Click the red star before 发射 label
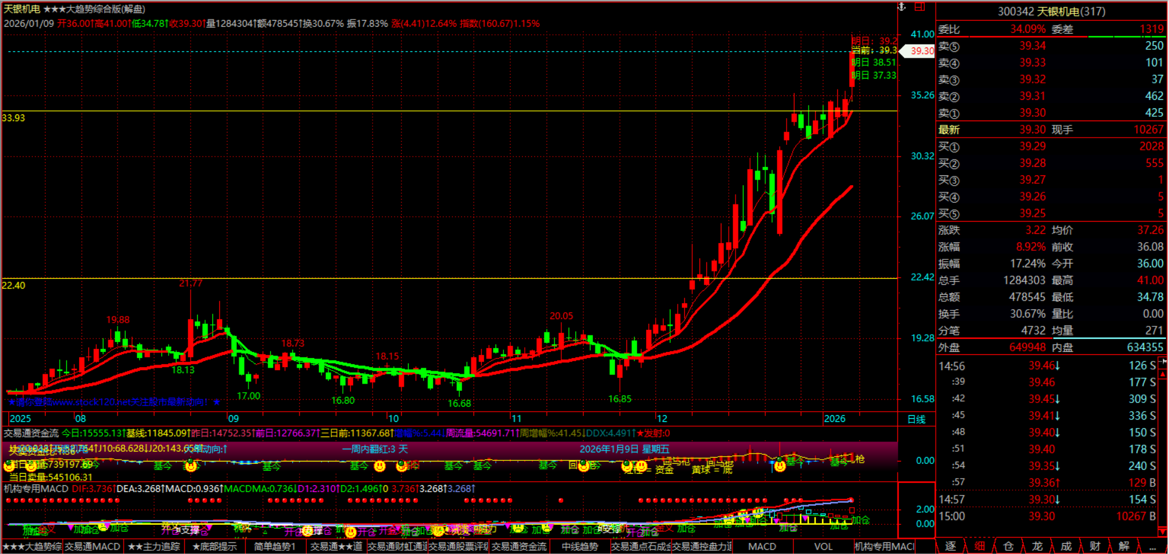The height and width of the screenshot is (554, 1169). tap(640, 433)
